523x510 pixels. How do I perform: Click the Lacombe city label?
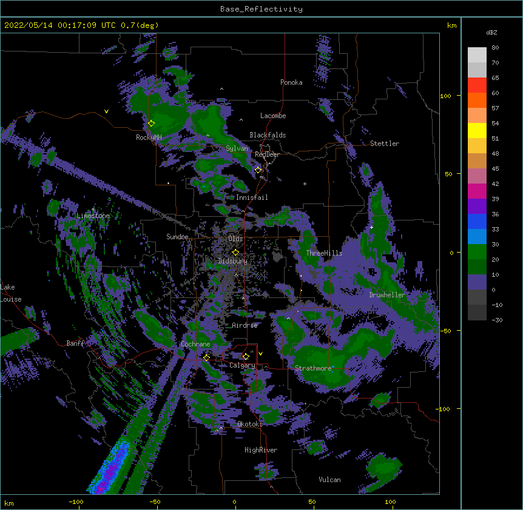pyautogui.click(x=273, y=116)
